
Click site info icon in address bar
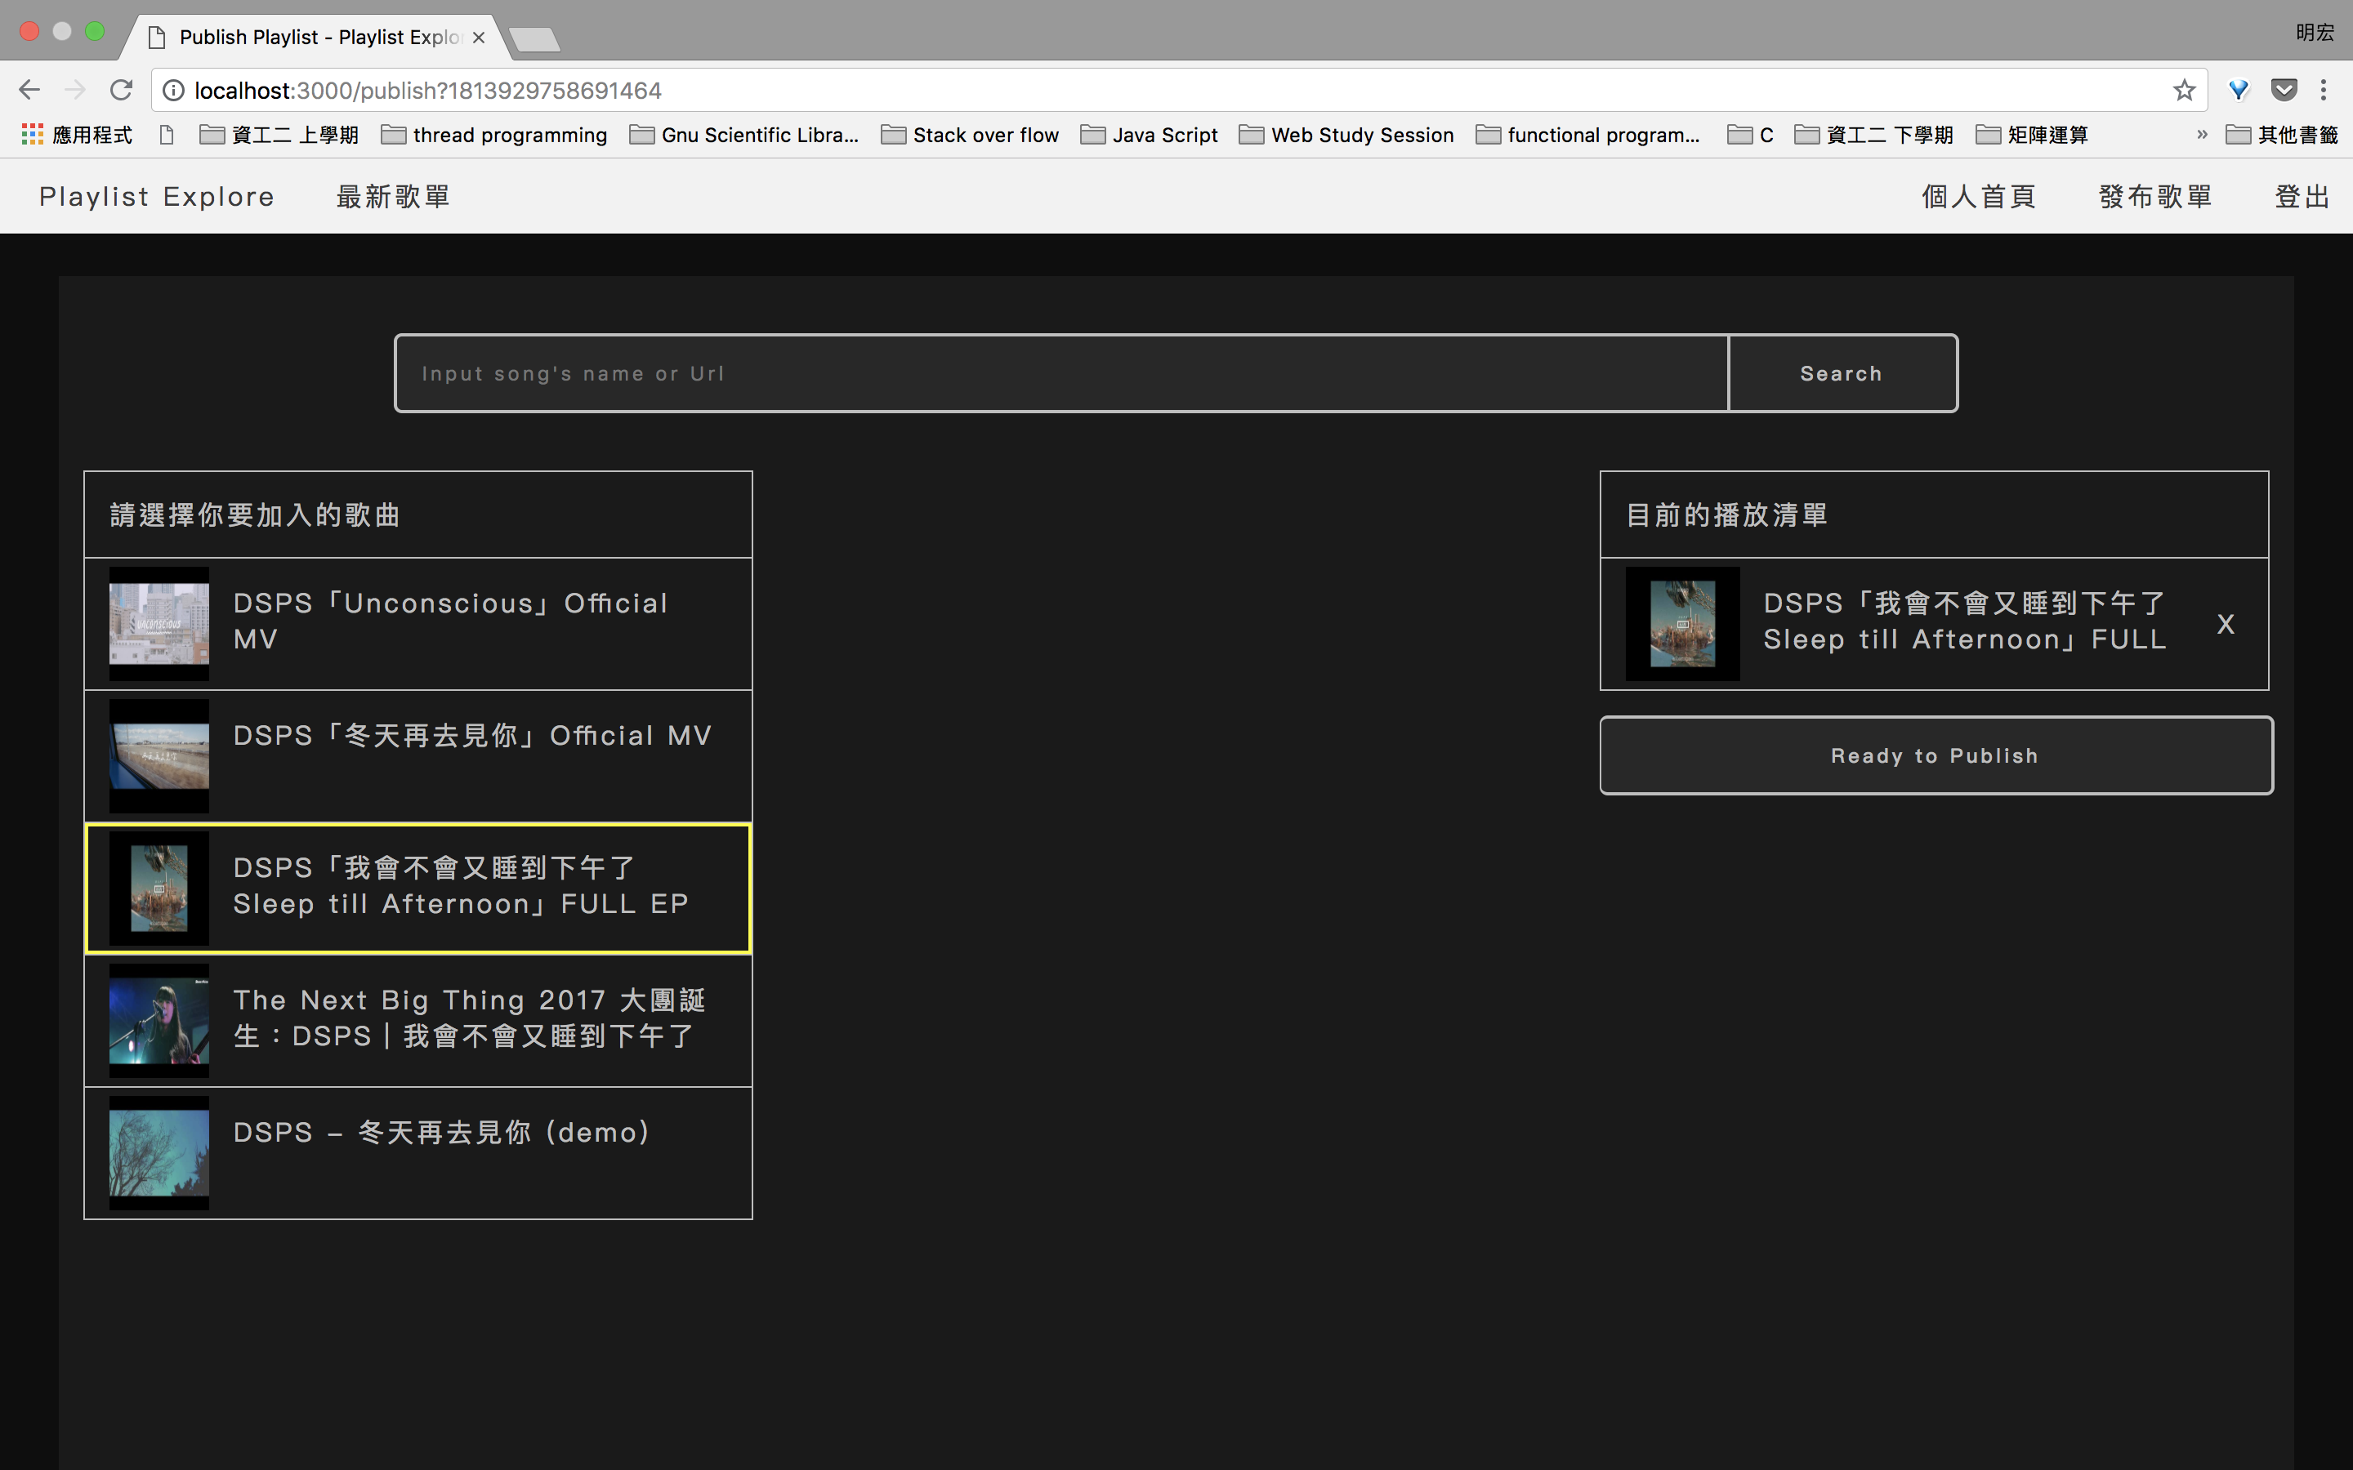(x=173, y=91)
